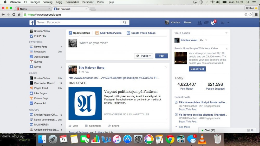
Task: Click Boost Post button
Action: click(x=197, y=69)
